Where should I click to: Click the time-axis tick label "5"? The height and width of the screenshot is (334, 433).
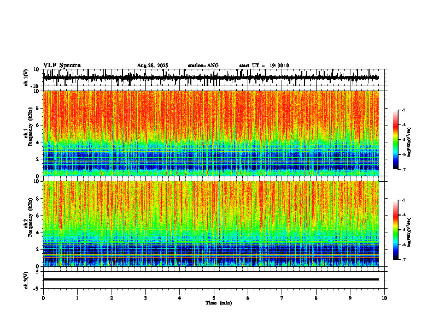pos(214,298)
